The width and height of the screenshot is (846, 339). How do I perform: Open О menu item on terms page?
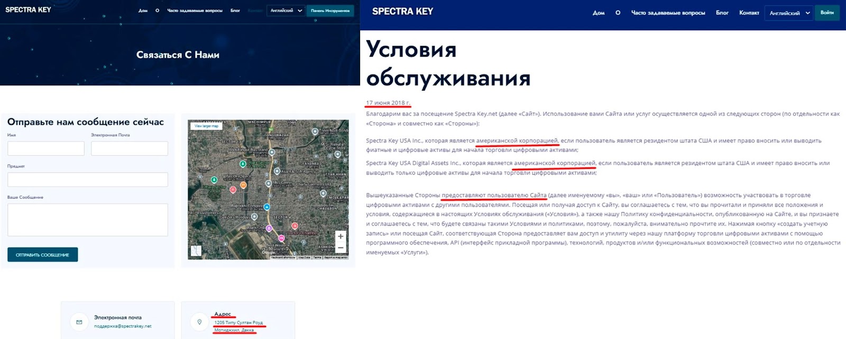tap(618, 13)
